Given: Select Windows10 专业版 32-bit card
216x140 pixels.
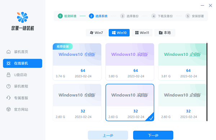Looking at the screenshot, I should (x=77, y=102).
